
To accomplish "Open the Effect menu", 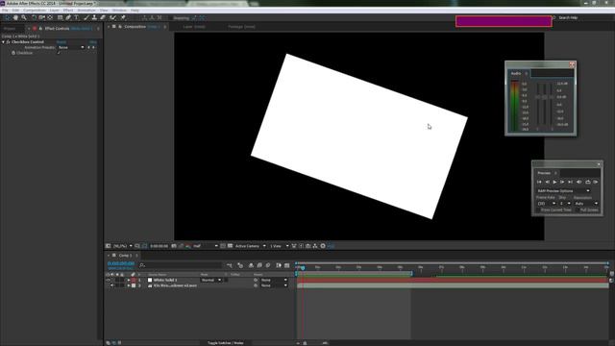I will (68, 11).
